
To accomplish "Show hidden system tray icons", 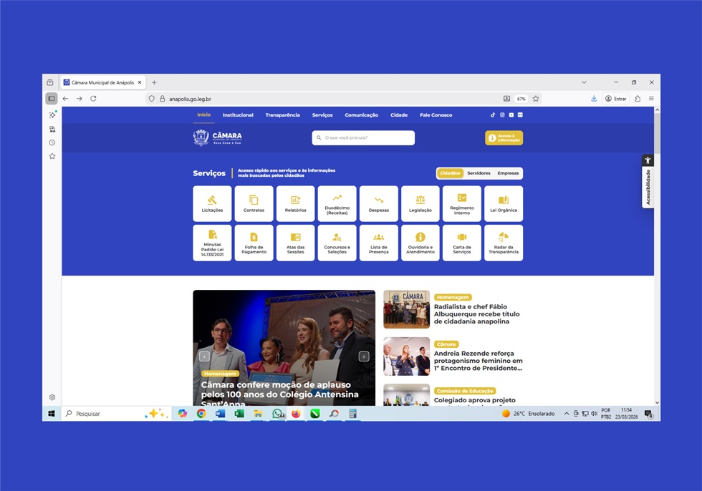I will tap(567, 414).
